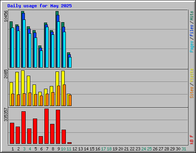Click the red KB bar for day 3
196x153 pixels.
[x=23, y=127]
